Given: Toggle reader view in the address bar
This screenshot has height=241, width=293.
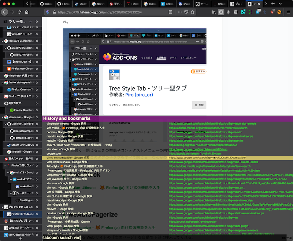Looking at the screenshot, I should click(170, 12).
